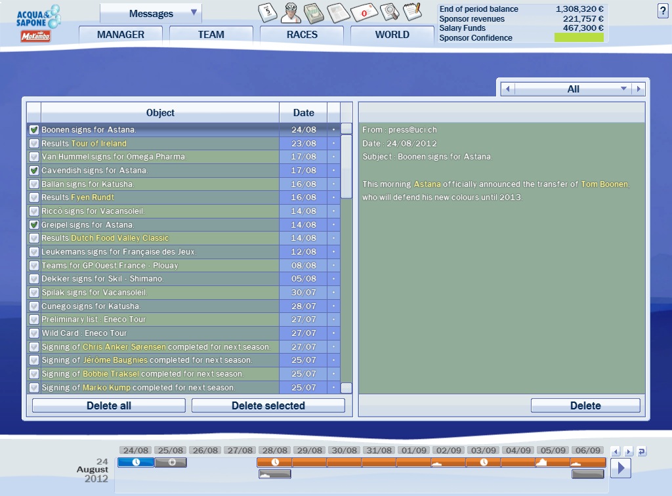
Task: Click the left arrow of the All filter
Action: [507, 89]
